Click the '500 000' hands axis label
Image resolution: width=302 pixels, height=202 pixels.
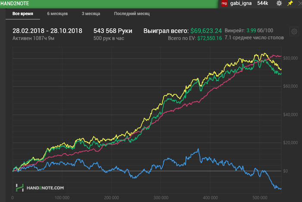(x=260, y=198)
